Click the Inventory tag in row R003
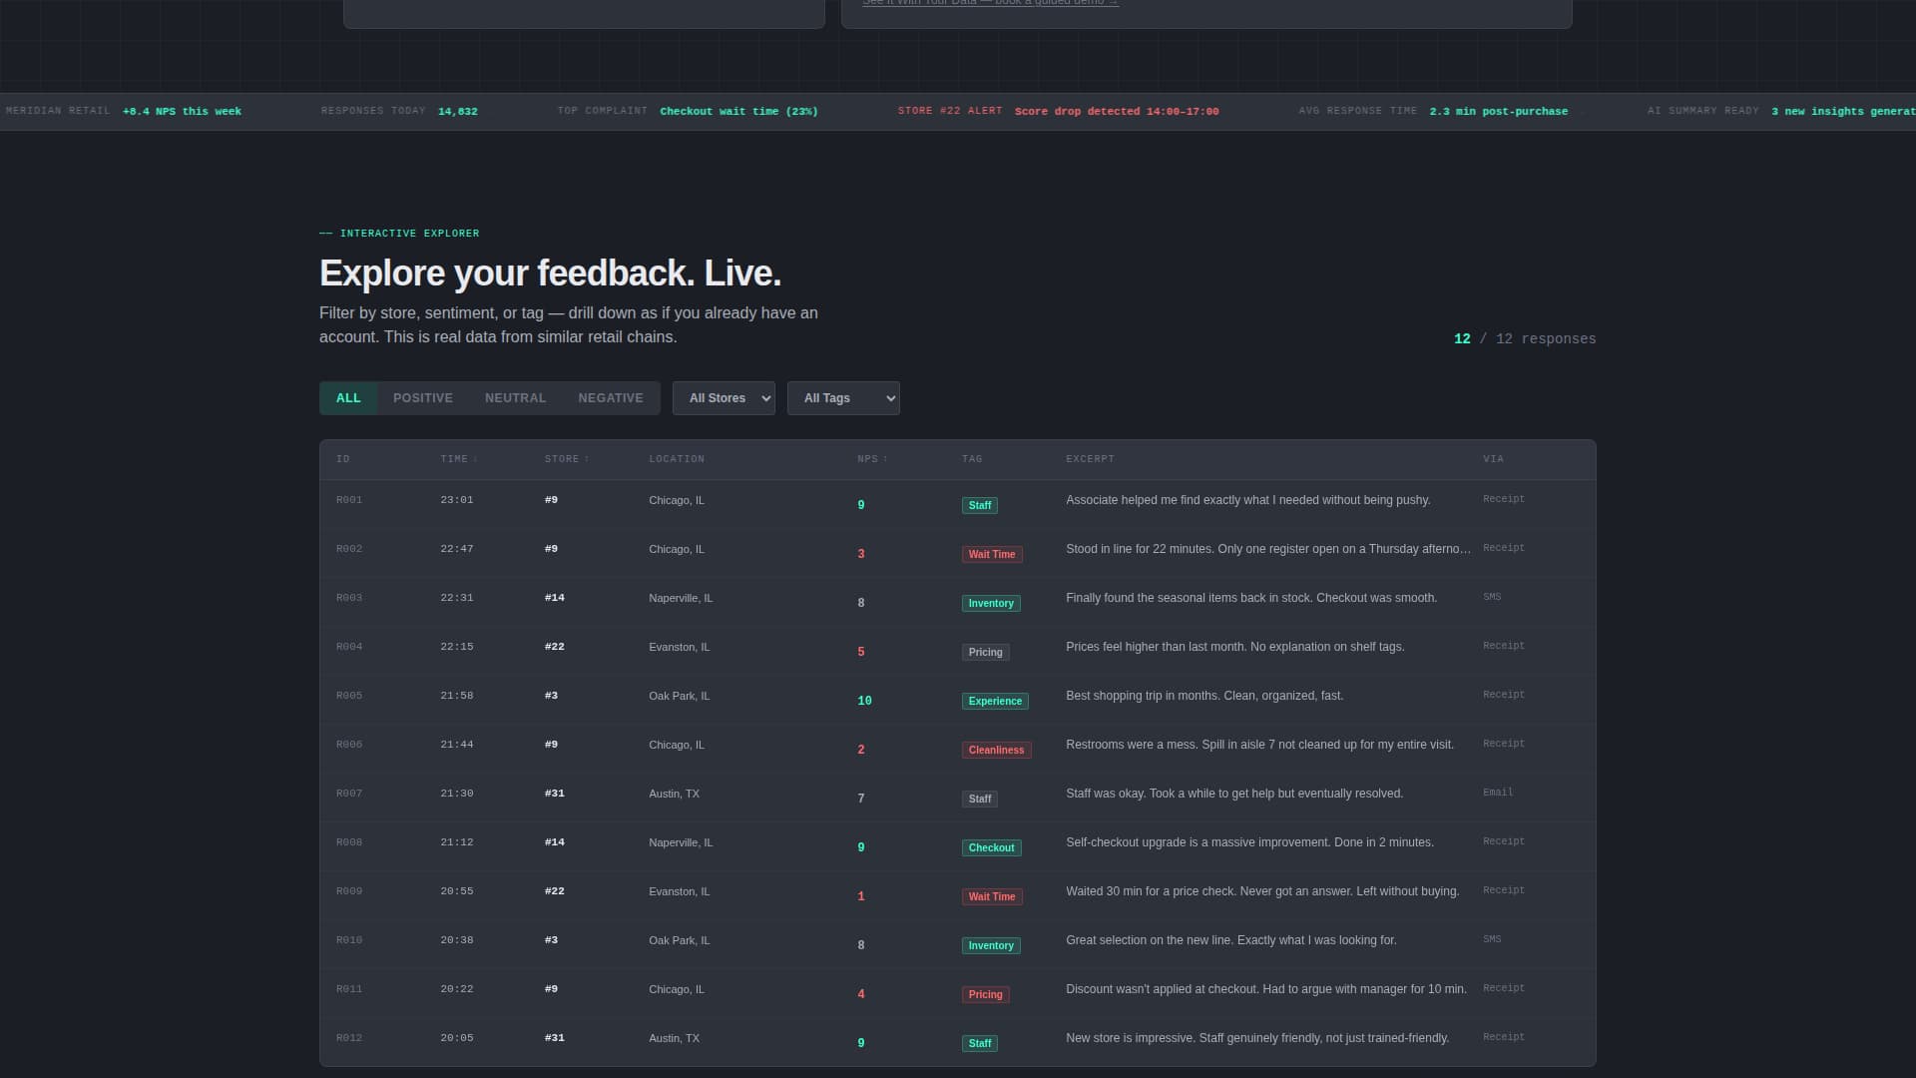This screenshot has height=1078, width=1916. 991,604
